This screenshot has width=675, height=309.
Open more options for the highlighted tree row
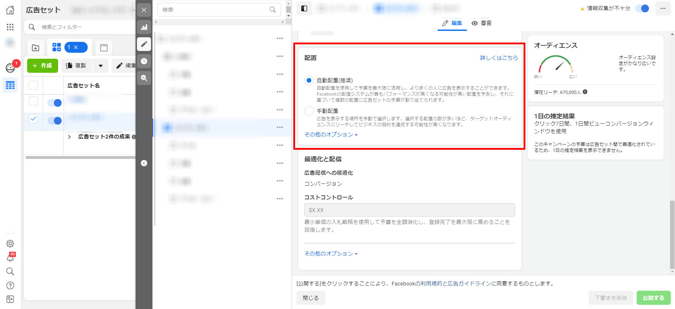[280, 128]
